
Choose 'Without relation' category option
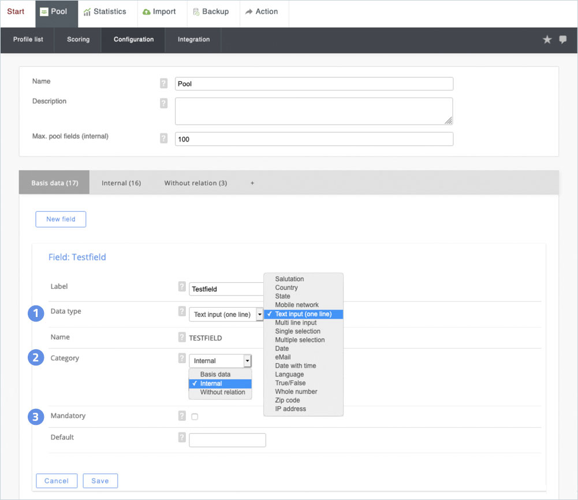[x=222, y=393]
